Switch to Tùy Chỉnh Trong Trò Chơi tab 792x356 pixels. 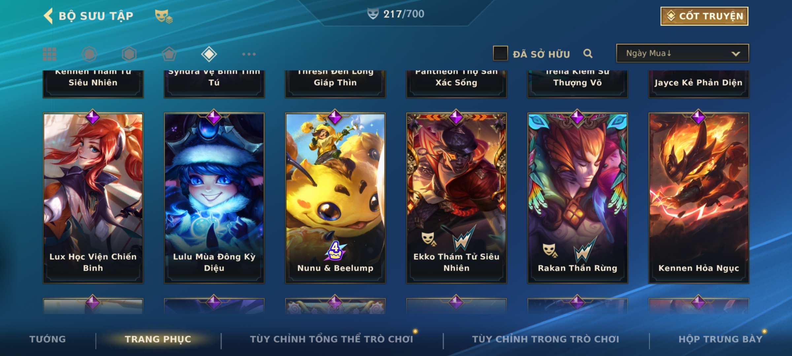pos(545,339)
